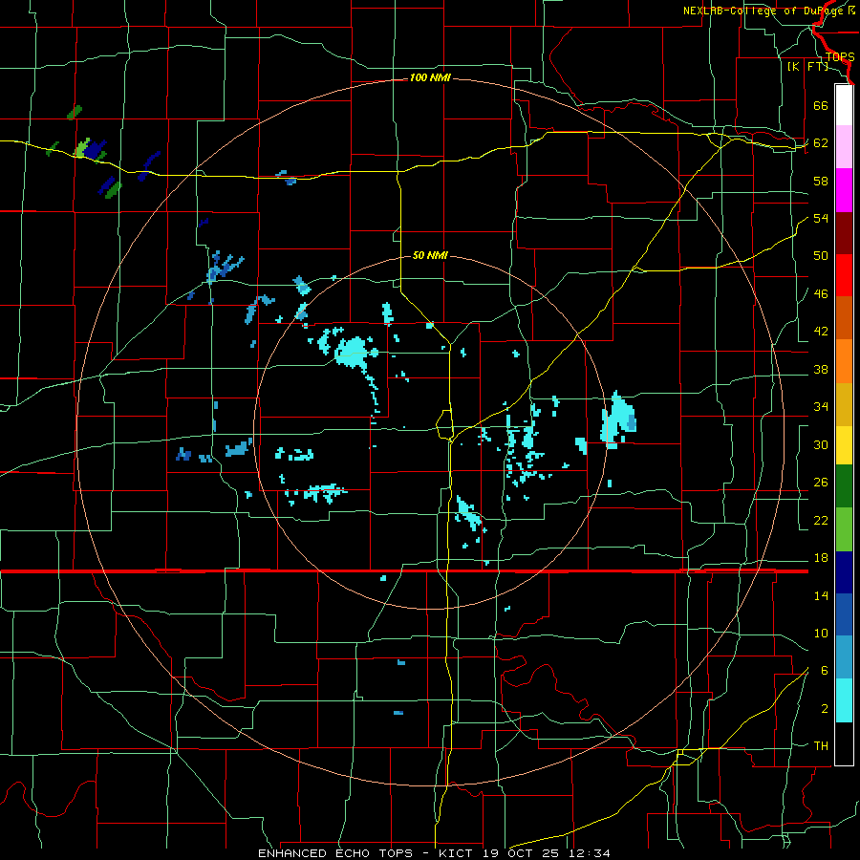Click the 14 value on the legend scale
This screenshot has width=860, height=860.
point(821,595)
